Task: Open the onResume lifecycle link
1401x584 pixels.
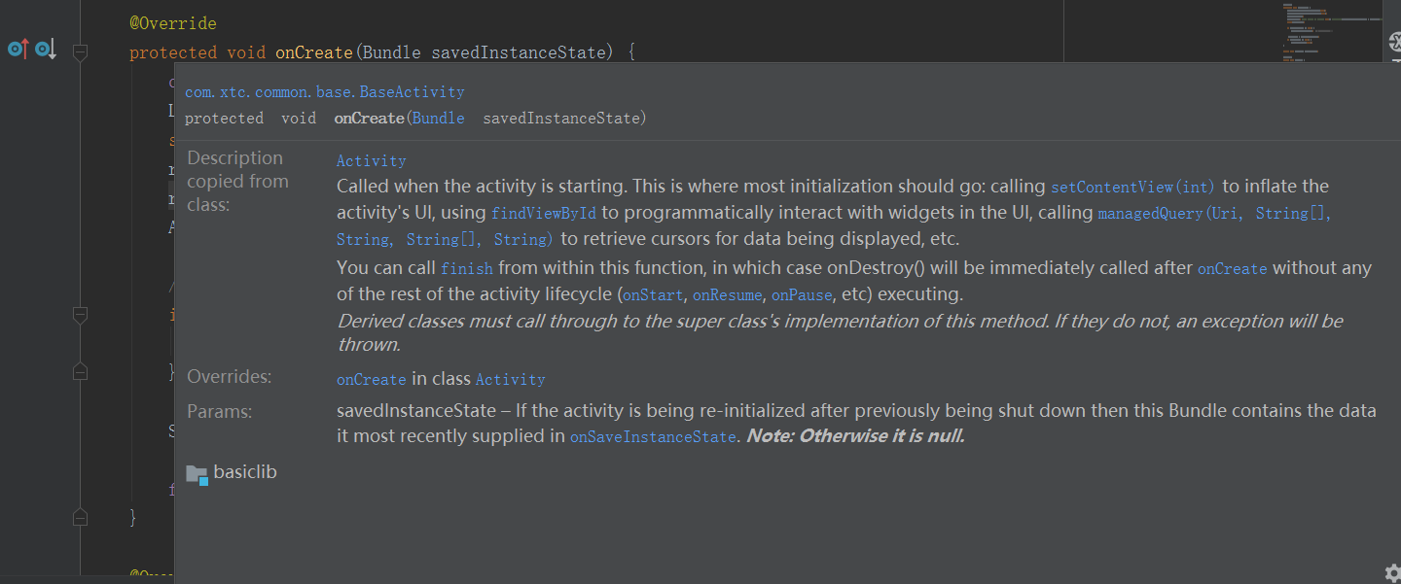Action: coord(728,294)
